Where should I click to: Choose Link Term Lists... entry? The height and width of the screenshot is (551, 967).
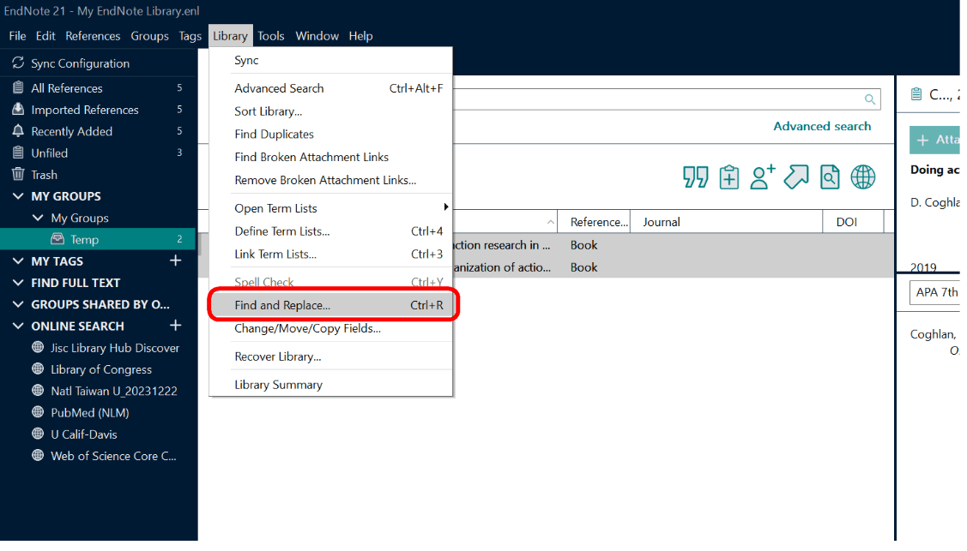coord(331,255)
